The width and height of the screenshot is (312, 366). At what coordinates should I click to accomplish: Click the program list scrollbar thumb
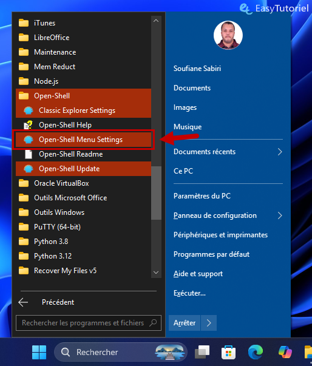(156, 193)
